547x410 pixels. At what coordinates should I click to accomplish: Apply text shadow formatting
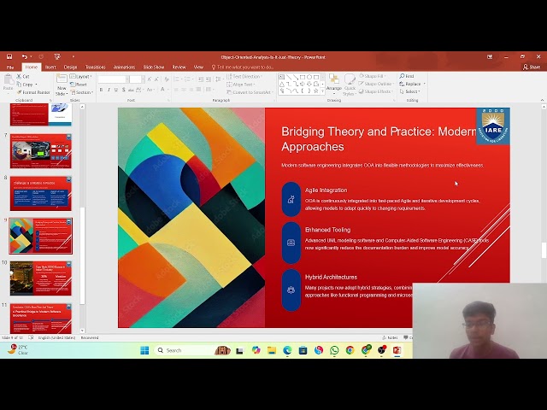(x=123, y=90)
